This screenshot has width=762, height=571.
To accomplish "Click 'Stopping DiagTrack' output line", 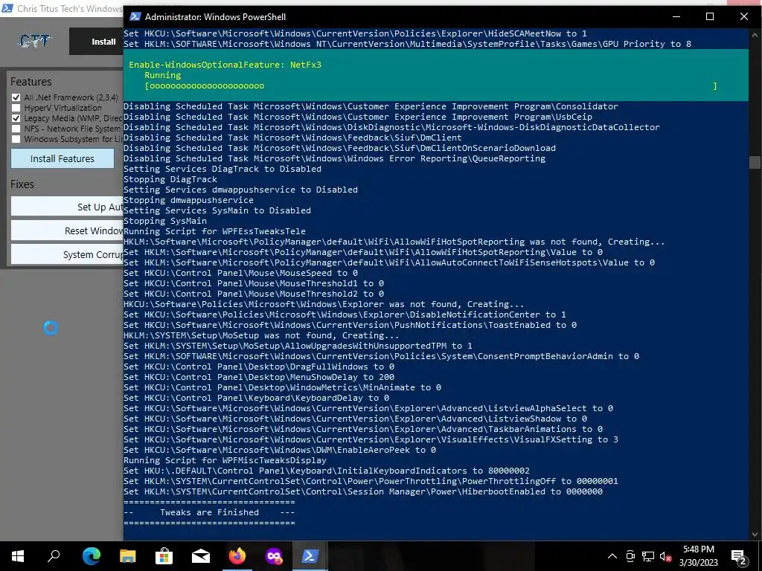I will (x=170, y=179).
